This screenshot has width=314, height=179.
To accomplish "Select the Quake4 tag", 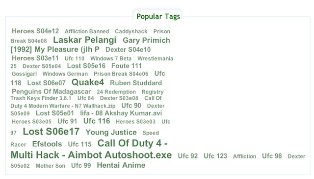I will pyautogui.click(x=88, y=82).
